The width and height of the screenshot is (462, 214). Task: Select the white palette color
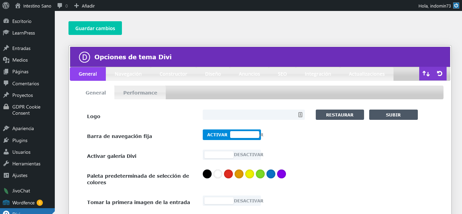click(x=218, y=174)
